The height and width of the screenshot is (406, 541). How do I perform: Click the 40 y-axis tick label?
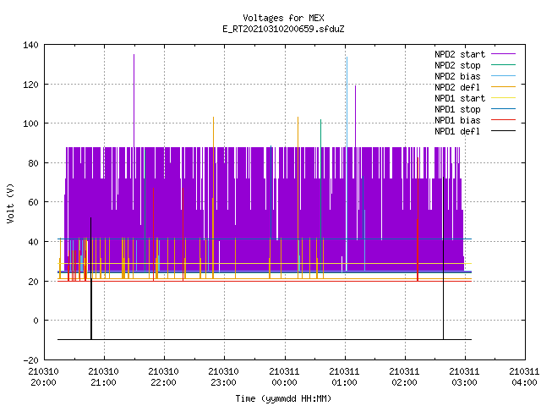(33, 242)
